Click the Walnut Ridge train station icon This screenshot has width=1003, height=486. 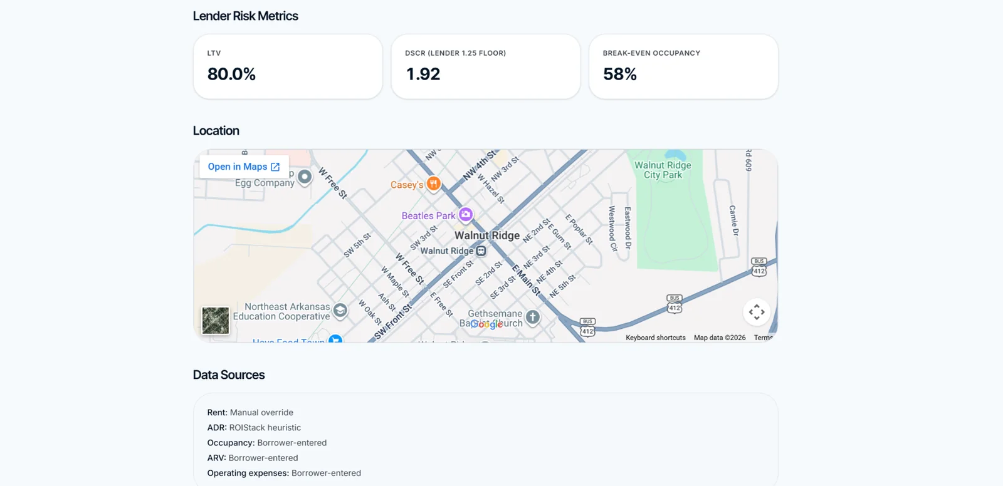(x=481, y=251)
